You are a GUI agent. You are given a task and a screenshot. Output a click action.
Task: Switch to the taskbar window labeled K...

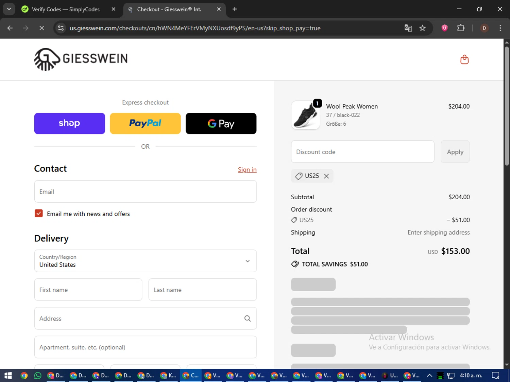pyautogui.click(x=169, y=375)
